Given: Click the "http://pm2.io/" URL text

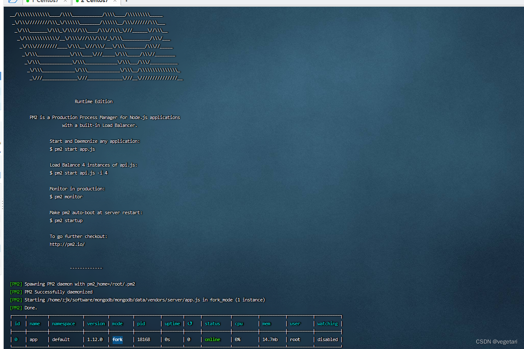Looking at the screenshot, I should [x=67, y=244].
